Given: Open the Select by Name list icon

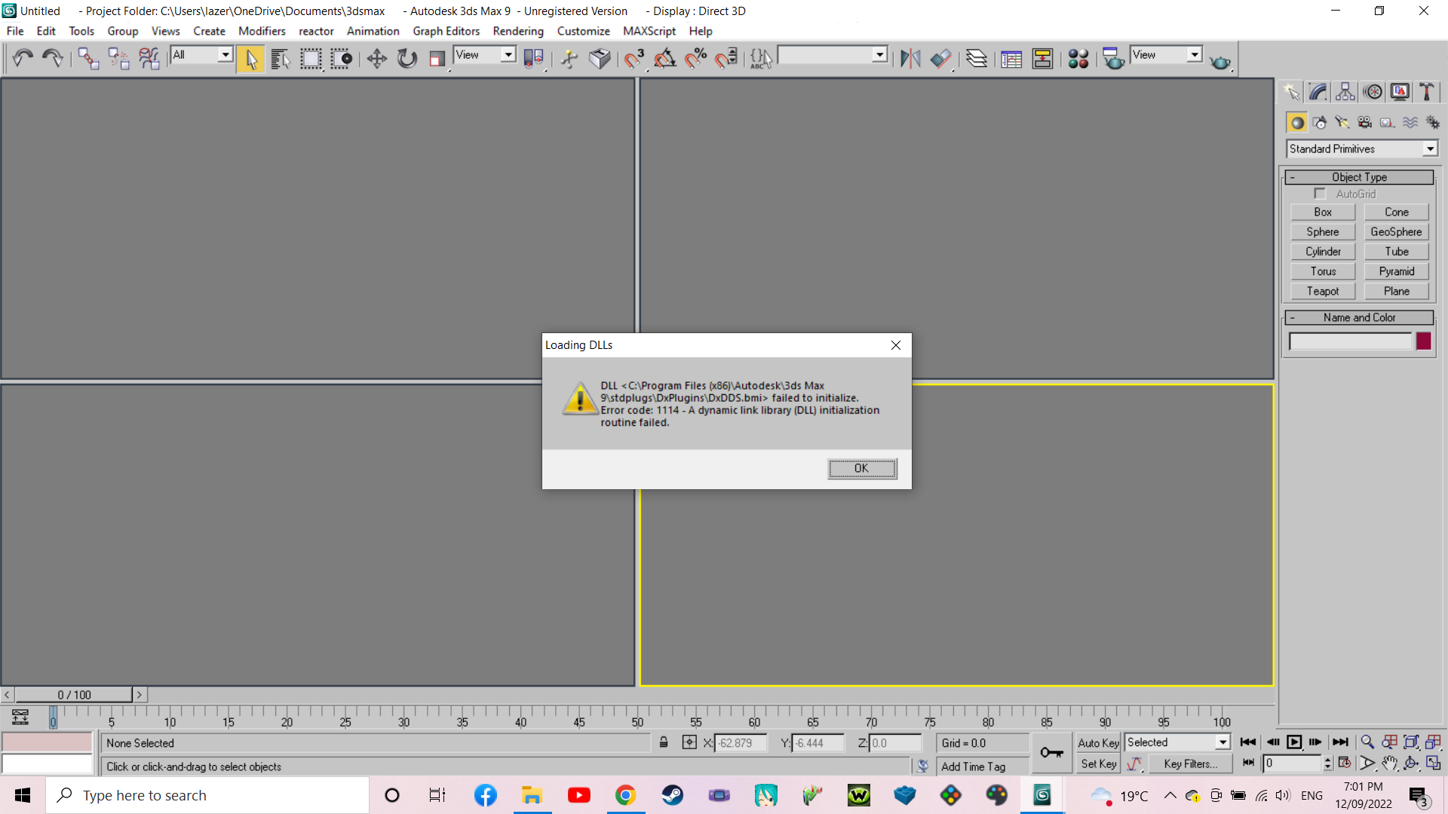Looking at the screenshot, I should [x=281, y=58].
